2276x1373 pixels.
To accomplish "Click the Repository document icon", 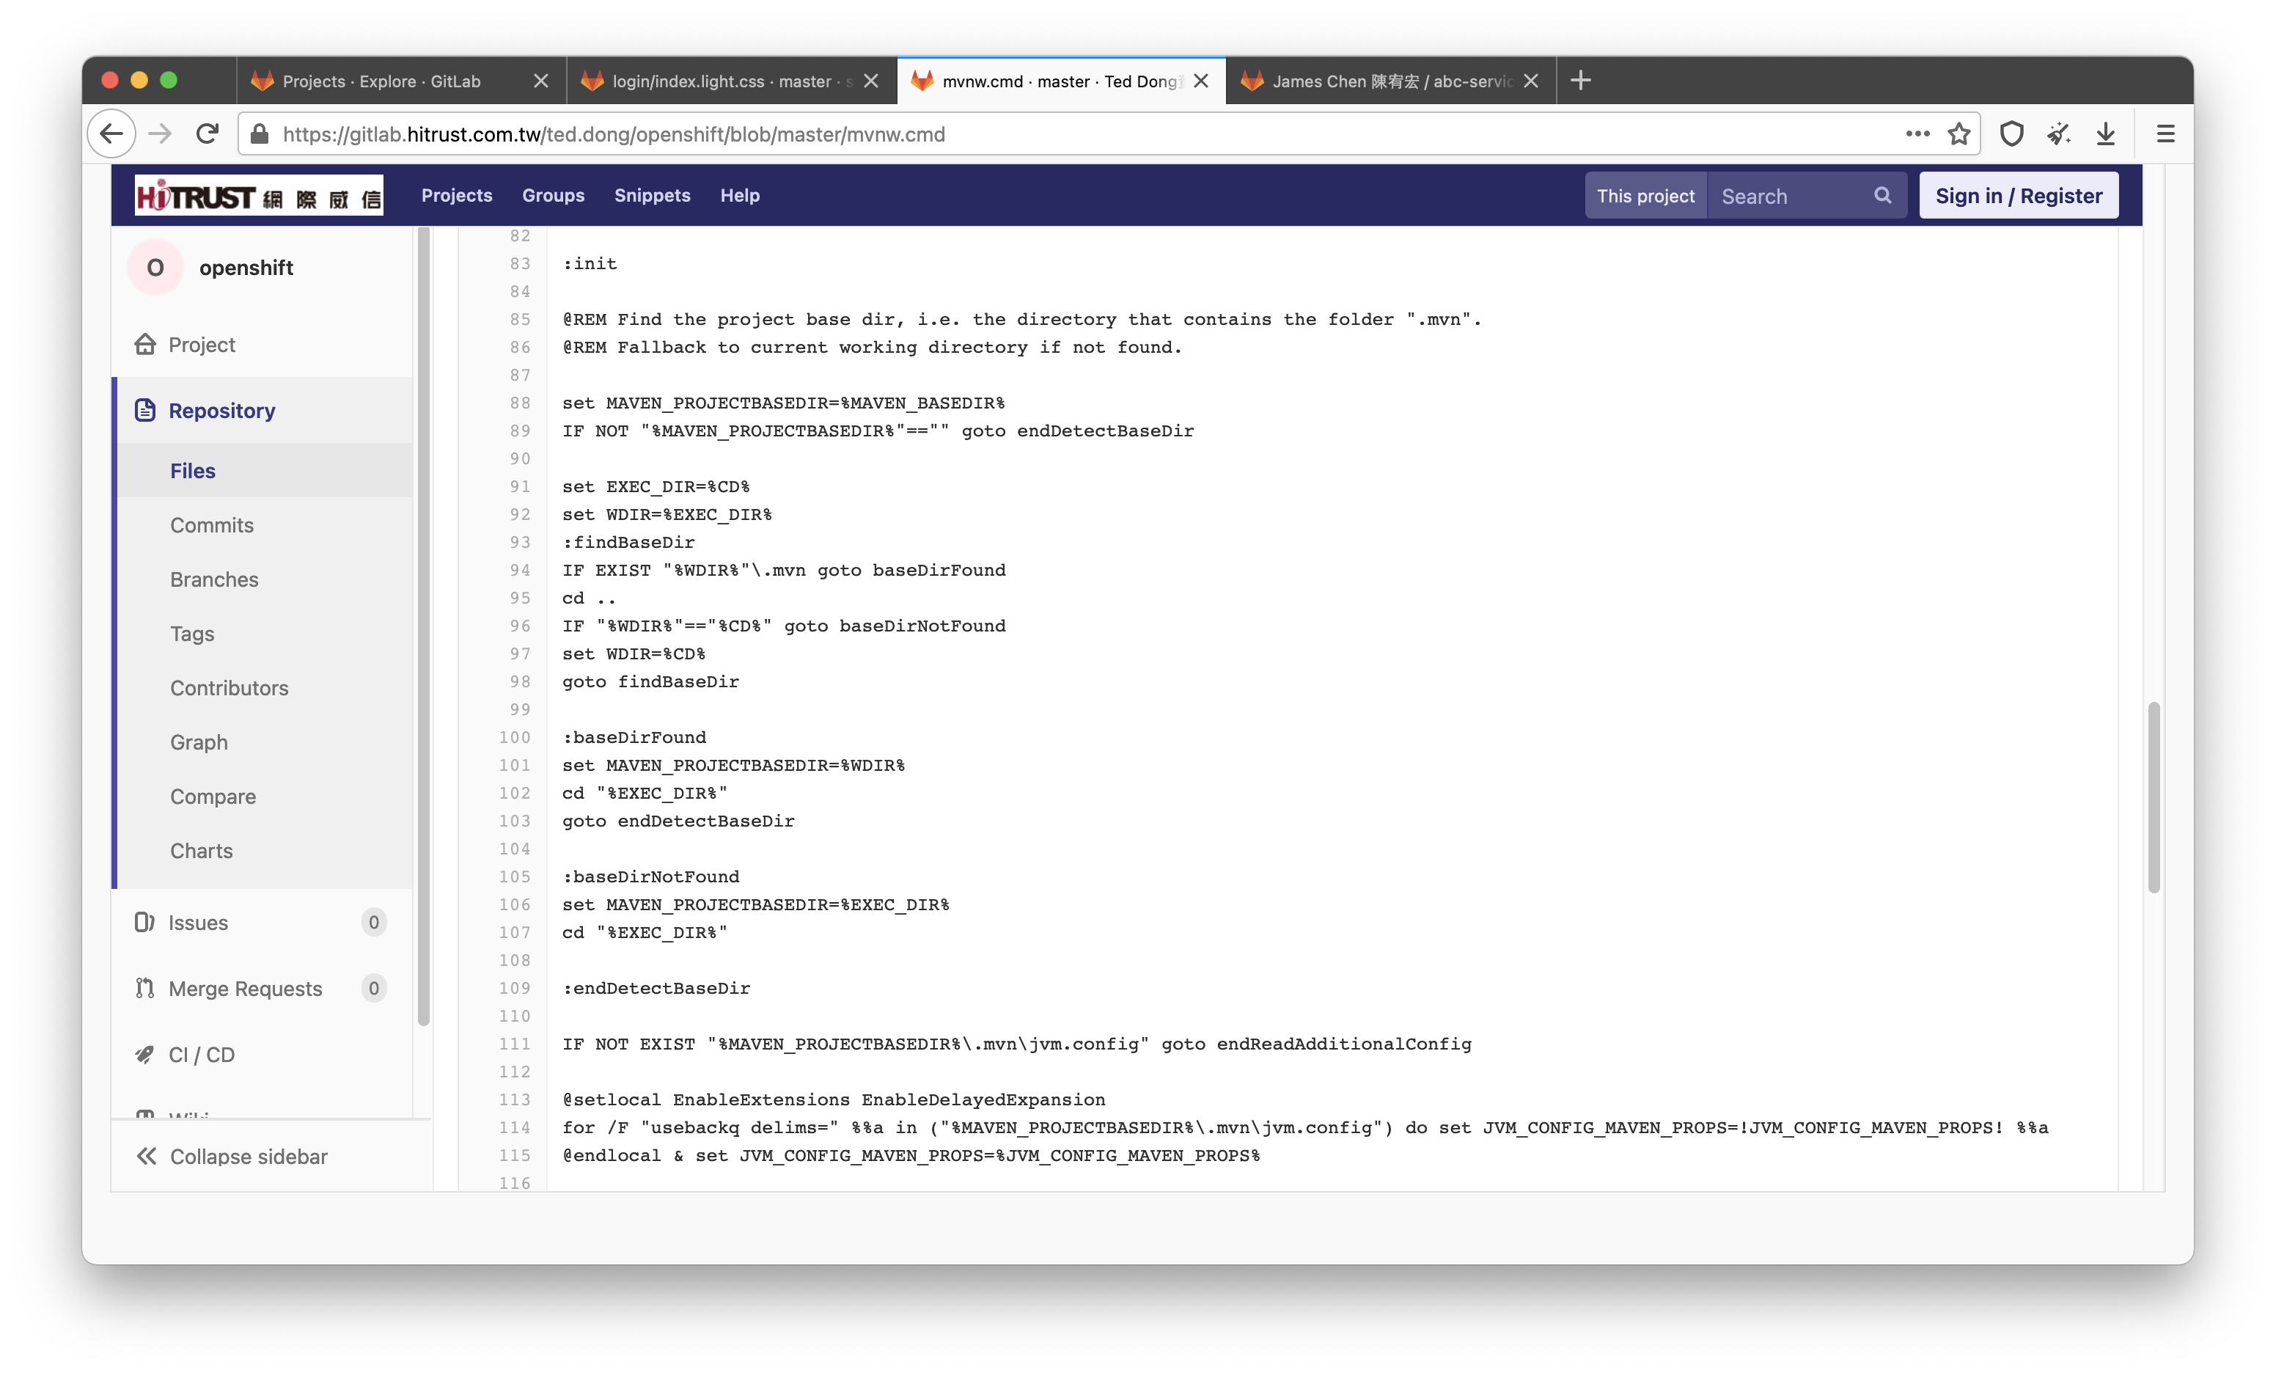I will pos(145,410).
